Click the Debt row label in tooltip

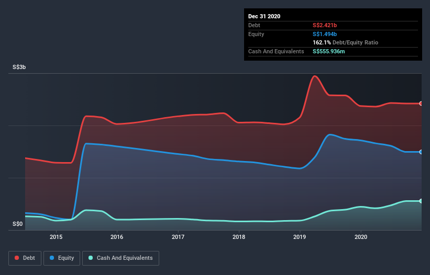tap(254, 25)
